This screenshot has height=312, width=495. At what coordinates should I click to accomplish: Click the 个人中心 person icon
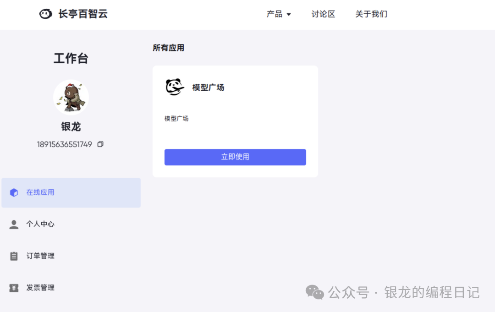pyautogui.click(x=13, y=224)
